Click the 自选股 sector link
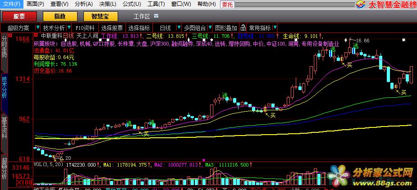The height and width of the screenshot is (190, 417). 69,44
